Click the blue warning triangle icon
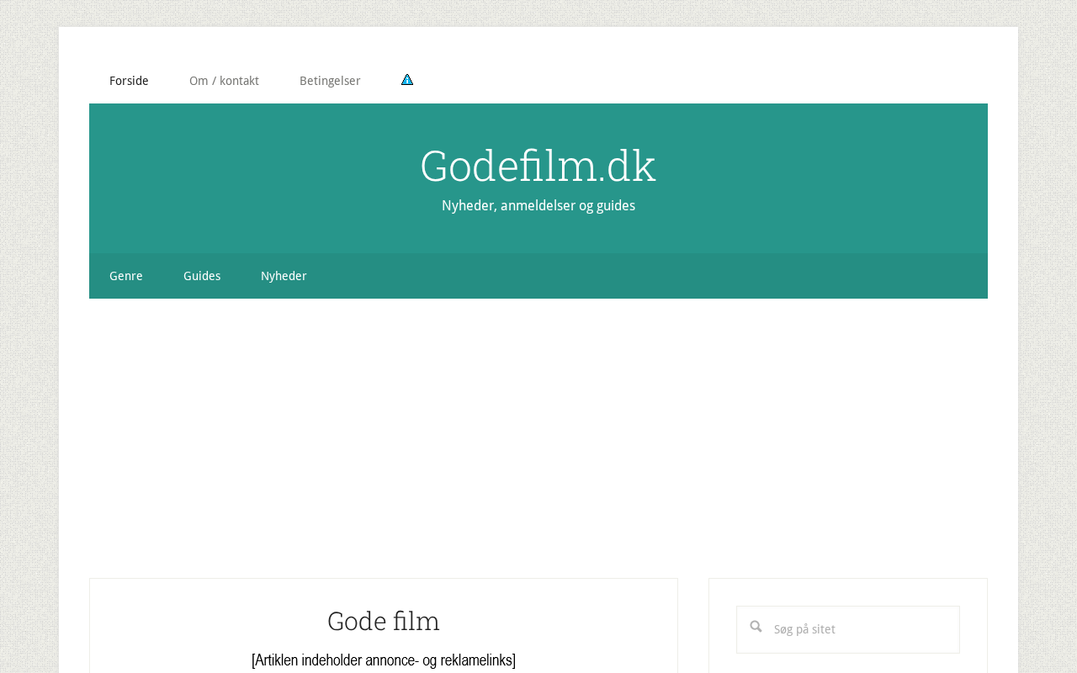 pyautogui.click(x=407, y=80)
